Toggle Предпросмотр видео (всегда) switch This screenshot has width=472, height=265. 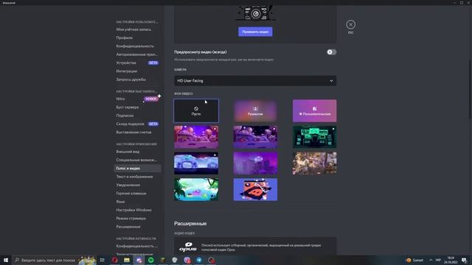coord(331,52)
